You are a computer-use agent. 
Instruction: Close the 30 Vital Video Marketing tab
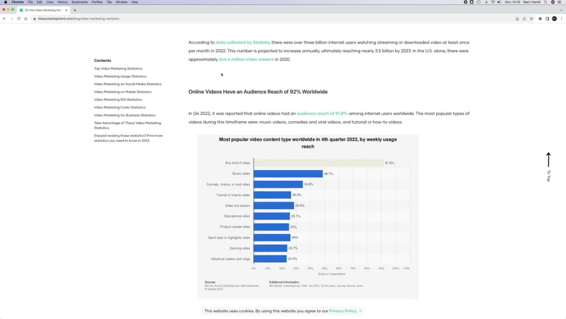[66, 10]
